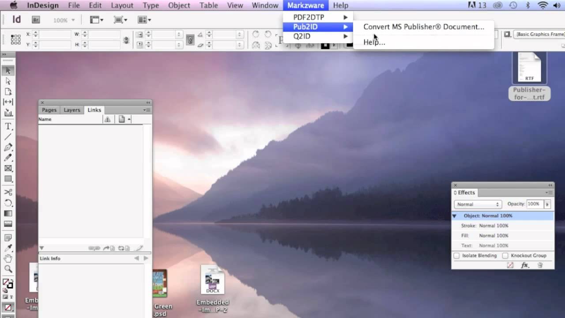Click the clear effects icon in Effects panel
Viewport: 565px width, 318px height.
pos(510,265)
